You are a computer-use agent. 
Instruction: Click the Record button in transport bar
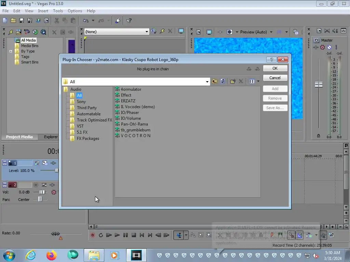click(93, 235)
